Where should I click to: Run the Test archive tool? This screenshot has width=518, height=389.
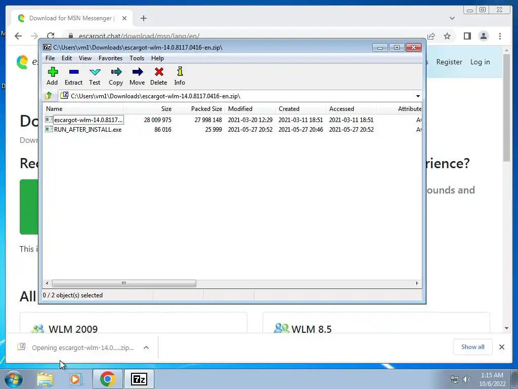(95, 76)
